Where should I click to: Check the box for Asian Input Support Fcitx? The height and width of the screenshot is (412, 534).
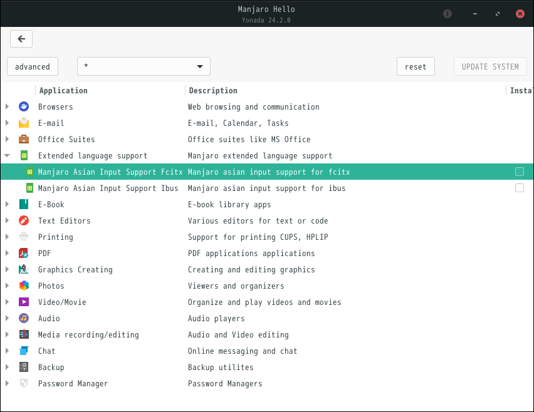point(520,172)
